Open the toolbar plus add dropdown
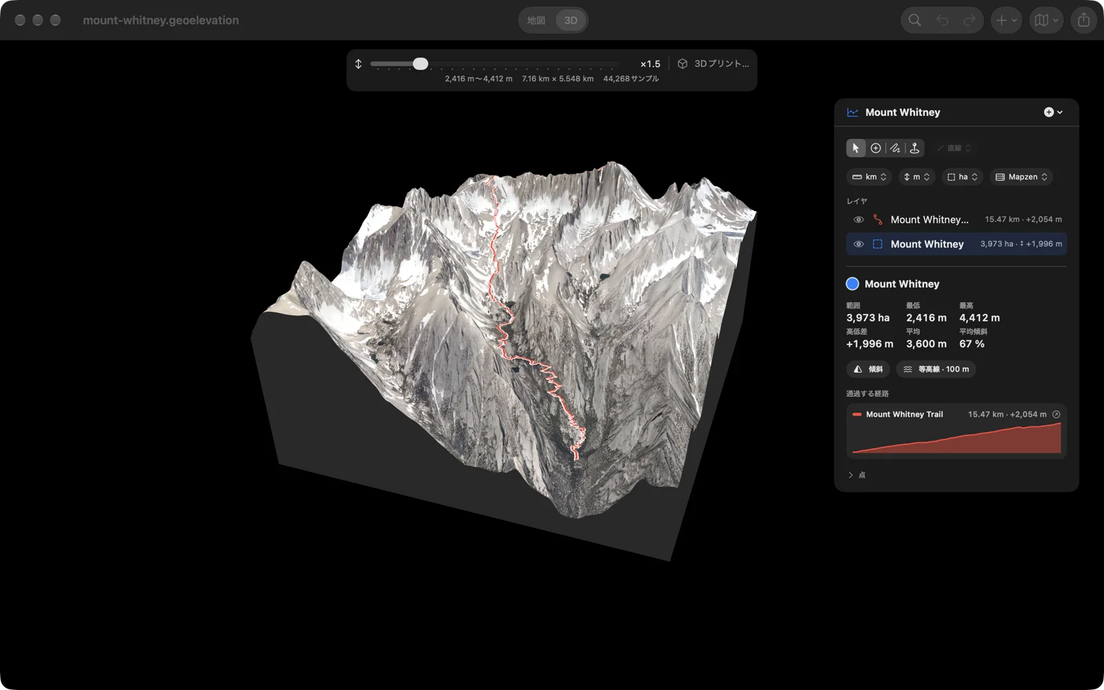This screenshot has width=1104, height=690. tap(1006, 20)
